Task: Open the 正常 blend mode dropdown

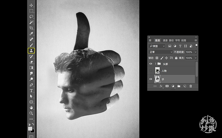Action: pos(160,52)
